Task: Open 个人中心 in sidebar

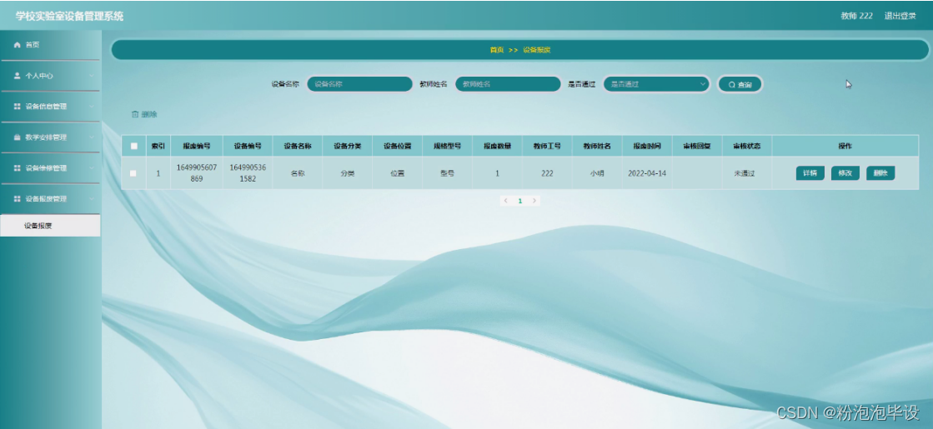Action: 50,76
